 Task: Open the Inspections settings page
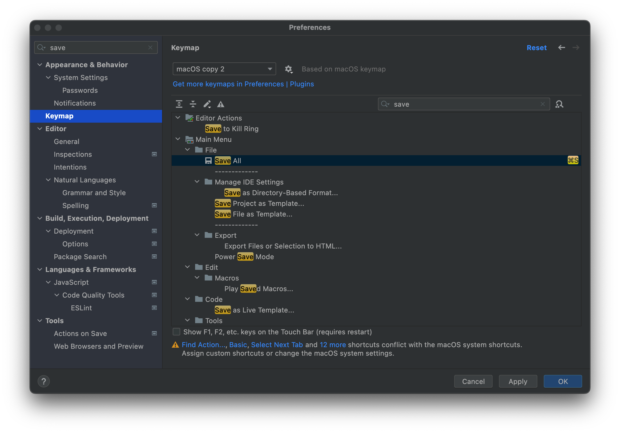pos(73,154)
